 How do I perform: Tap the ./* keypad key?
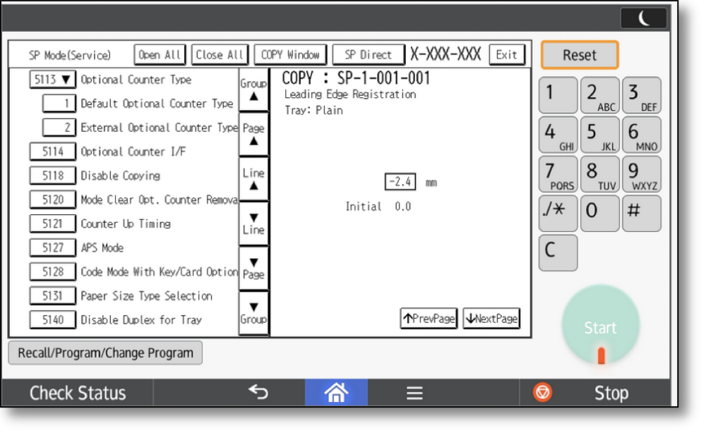point(558,213)
